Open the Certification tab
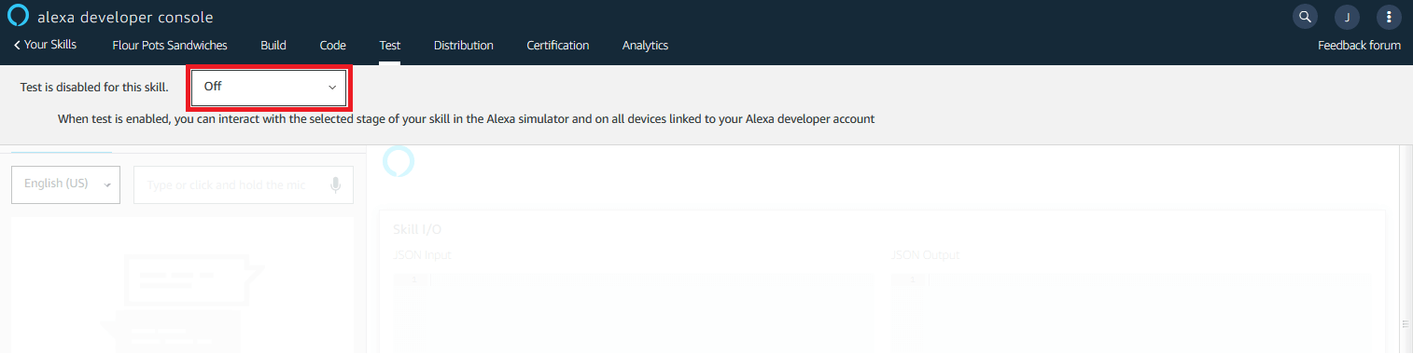Screen dimensions: 1413x354 click(x=558, y=45)
